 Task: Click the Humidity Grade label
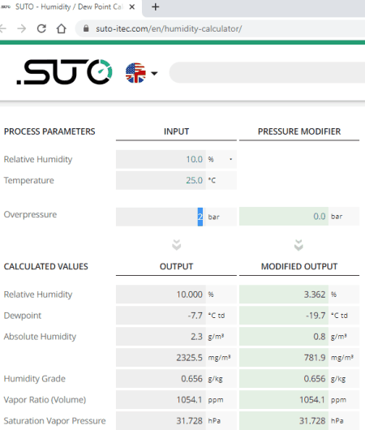[35, 379]
